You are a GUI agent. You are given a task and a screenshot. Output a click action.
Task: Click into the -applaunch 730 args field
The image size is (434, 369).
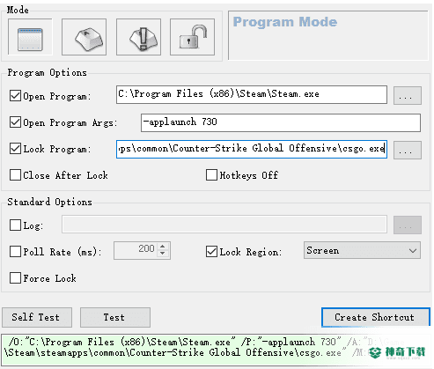point(281,122)
